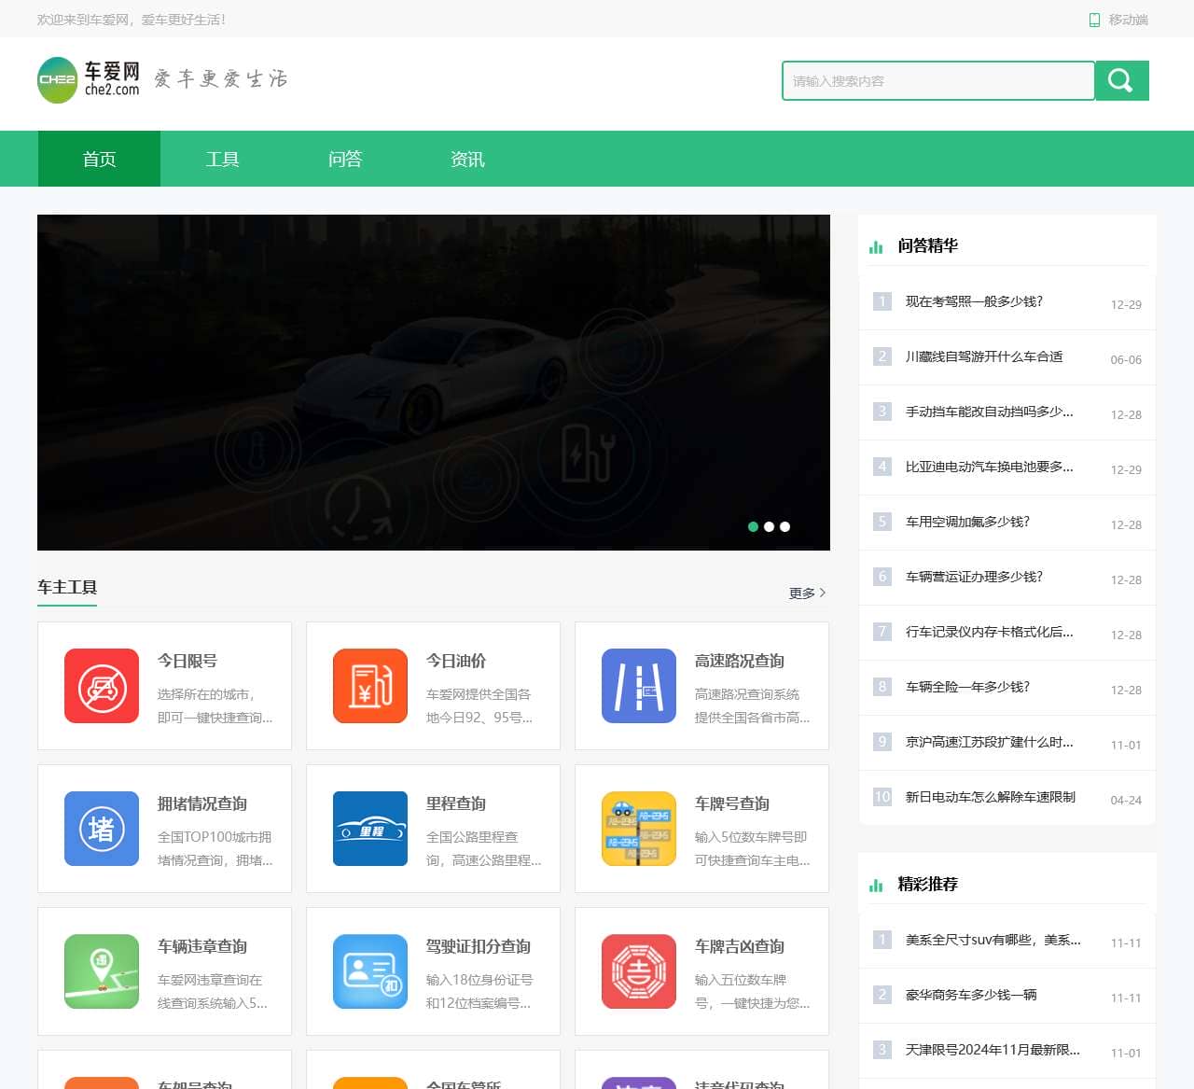
Task: Open question 新日电动车怎么解除车速限制
Action: pos(991,797)
